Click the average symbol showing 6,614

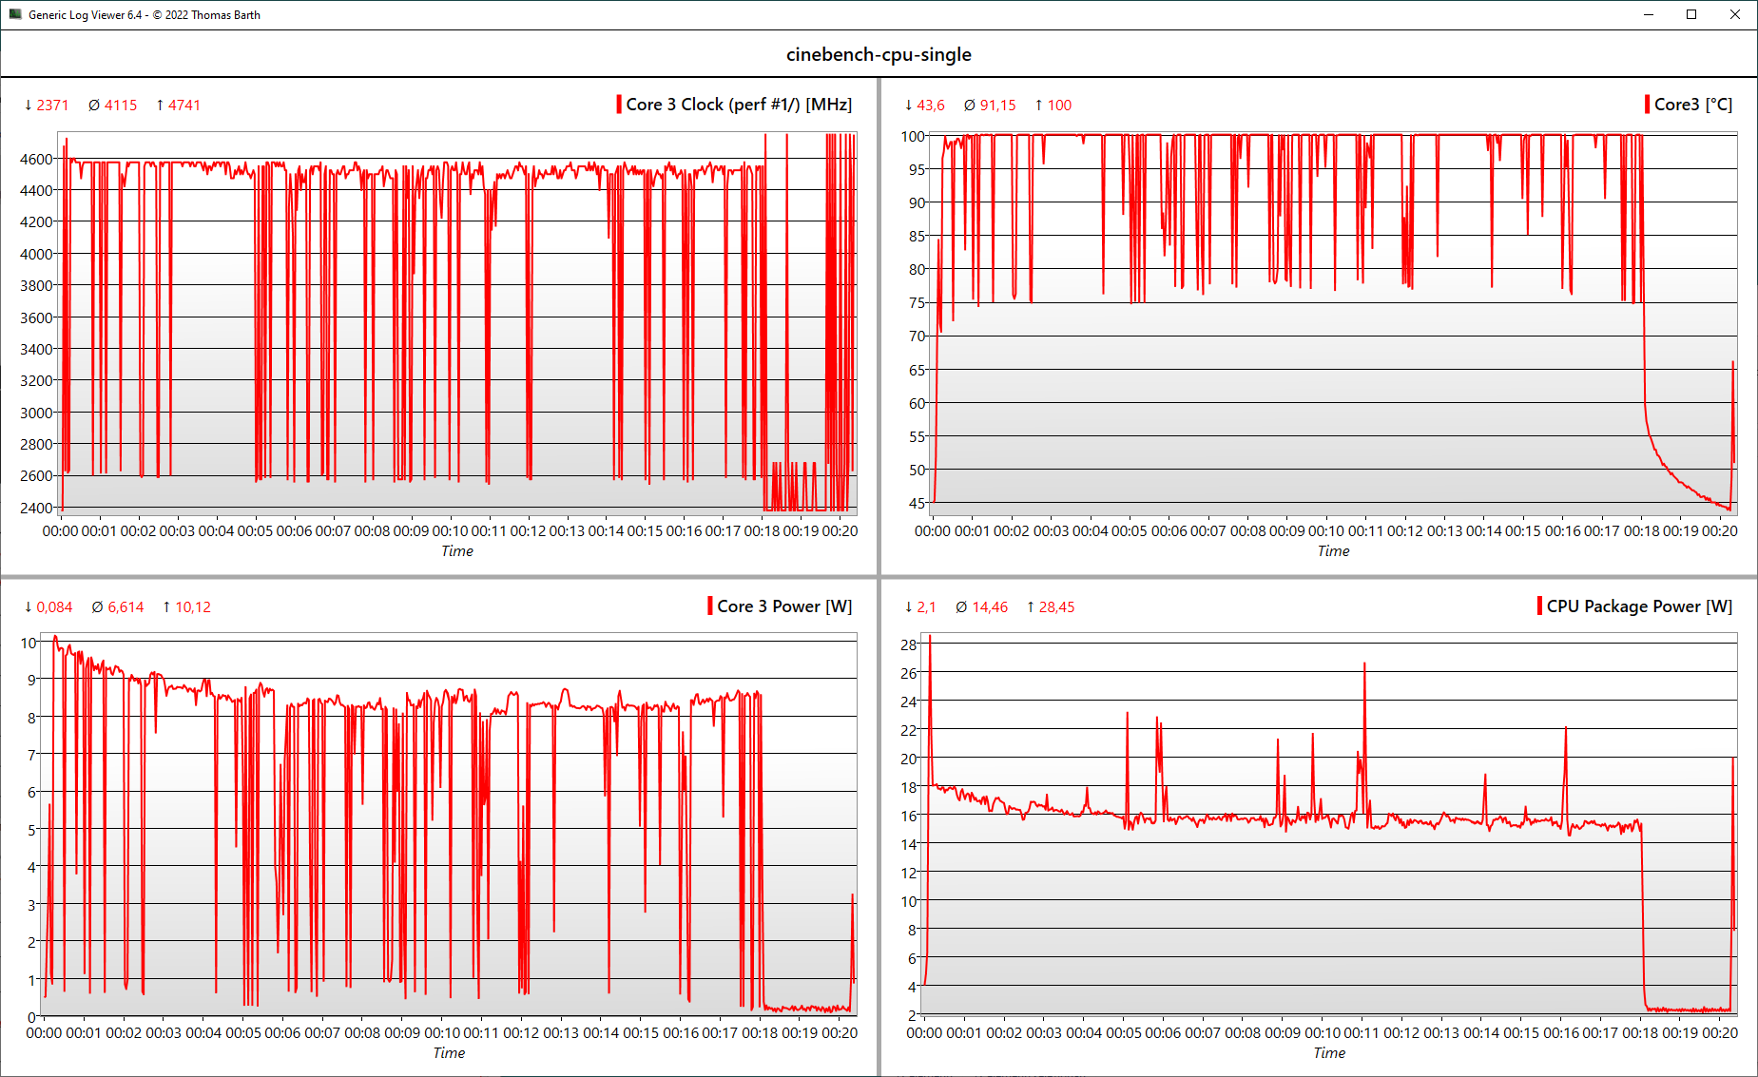coord(98,606)
